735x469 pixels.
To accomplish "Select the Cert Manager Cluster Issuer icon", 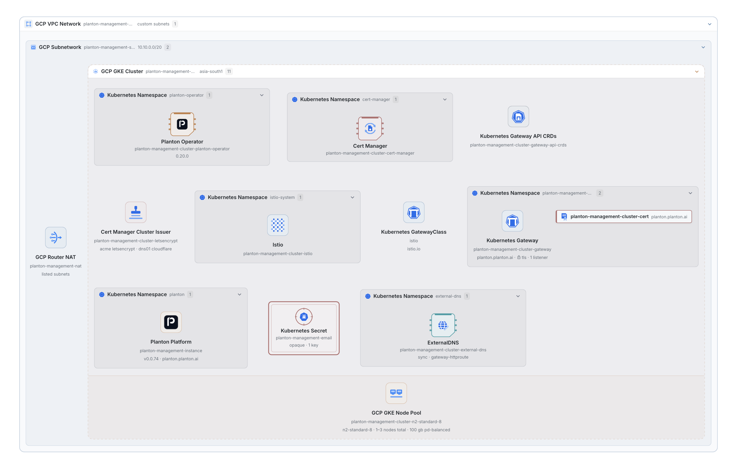I will 136,212.
